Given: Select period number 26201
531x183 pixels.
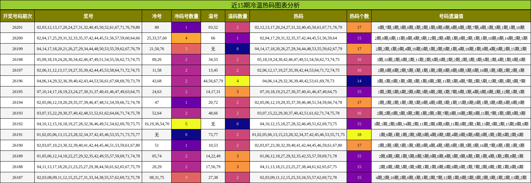Looking at the screenshot, I should coord(17,27).
